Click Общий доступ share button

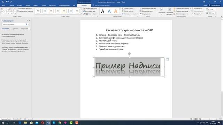point(215,6)
